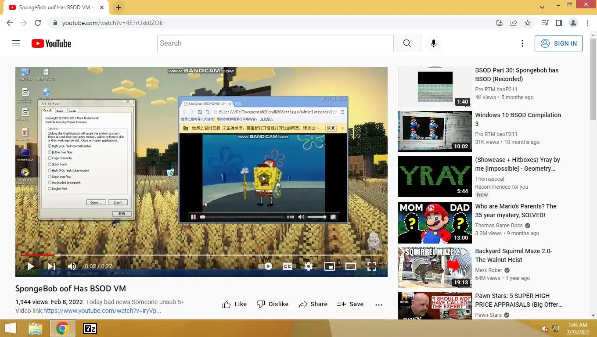
Task: Share the video
Action: (313, 304)
